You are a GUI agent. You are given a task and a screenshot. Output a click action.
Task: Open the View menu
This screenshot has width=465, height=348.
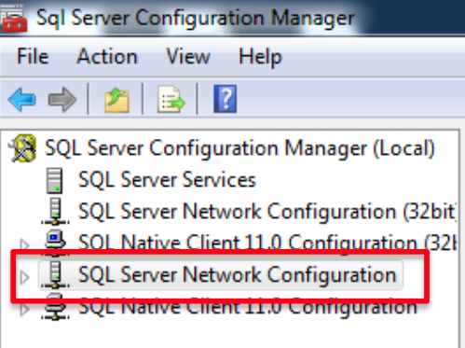(x=188, y=57)
